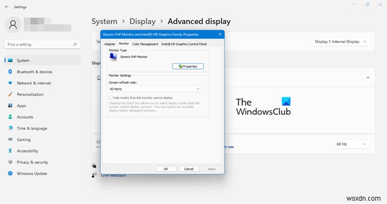Click the Bluetooth icon in sidebar

[10, 71]
